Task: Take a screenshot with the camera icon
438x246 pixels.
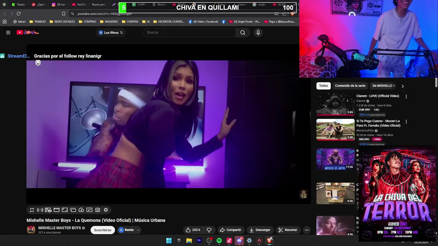Action: pos(98,210)
